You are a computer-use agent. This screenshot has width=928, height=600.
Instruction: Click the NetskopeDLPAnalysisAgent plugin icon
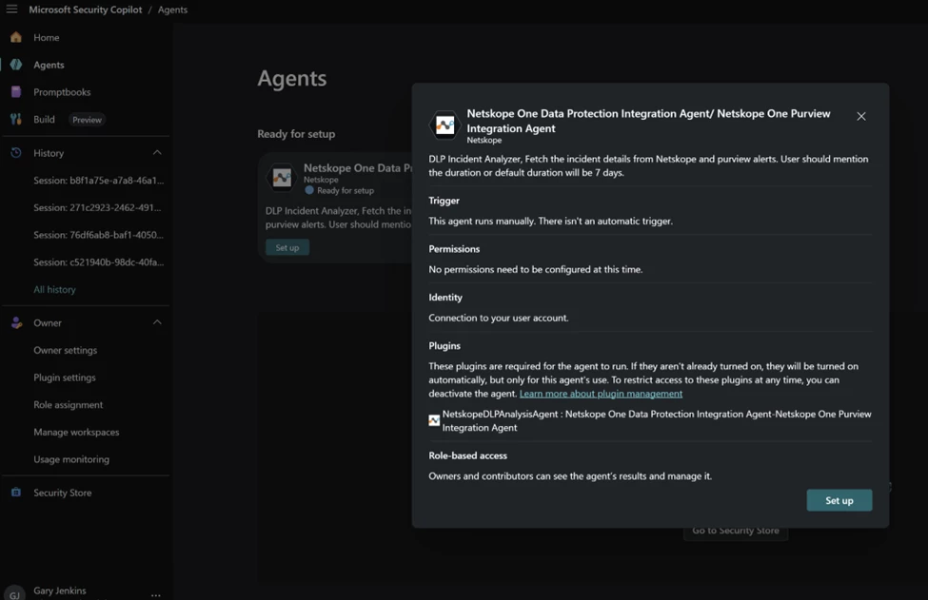click(x=434, y=420)
